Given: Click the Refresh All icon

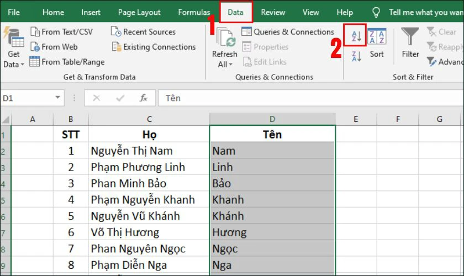Looking at the screenshot, I should (226, 38).
